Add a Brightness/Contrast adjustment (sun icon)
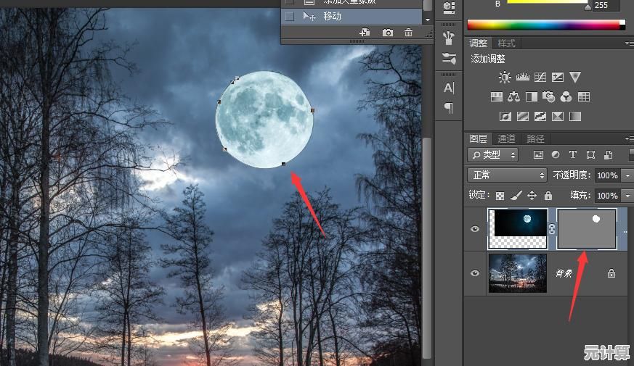Viewport: 634px width, 366px height. (505, 77)
